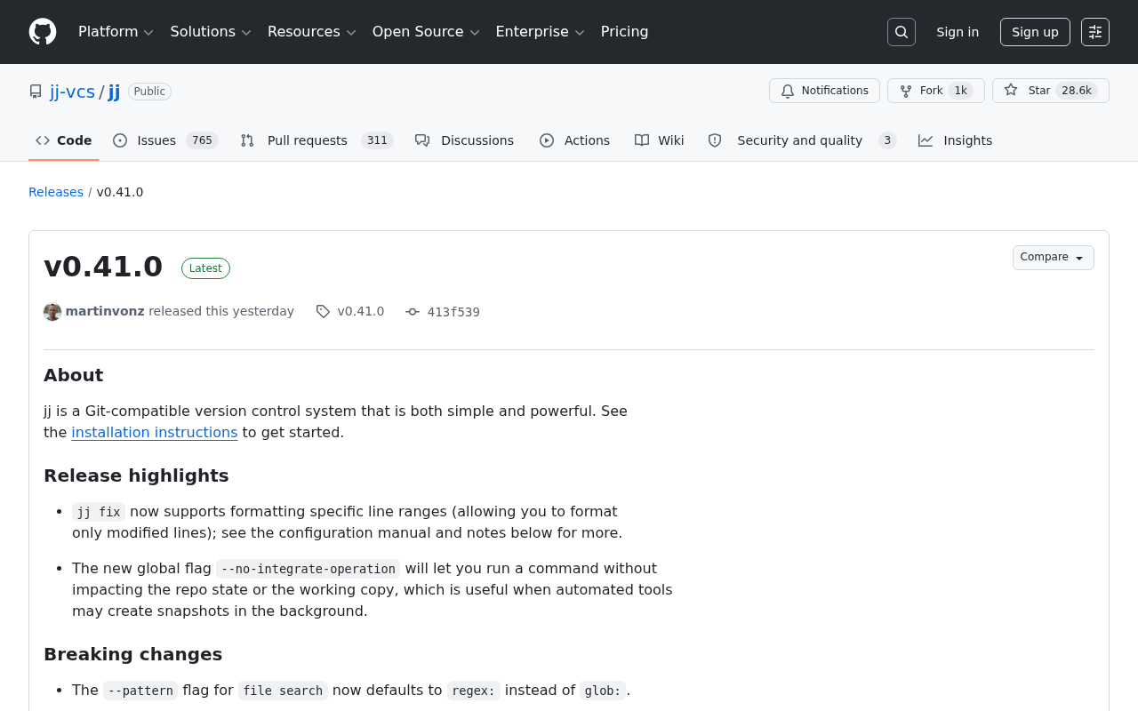Click the About heading

(73, 375)
